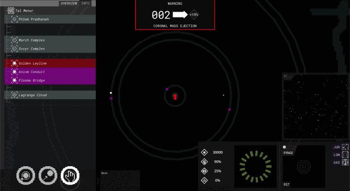Screen dimensions: 350x191
Task: Select the orbit mode circular button
Action: 26,175
